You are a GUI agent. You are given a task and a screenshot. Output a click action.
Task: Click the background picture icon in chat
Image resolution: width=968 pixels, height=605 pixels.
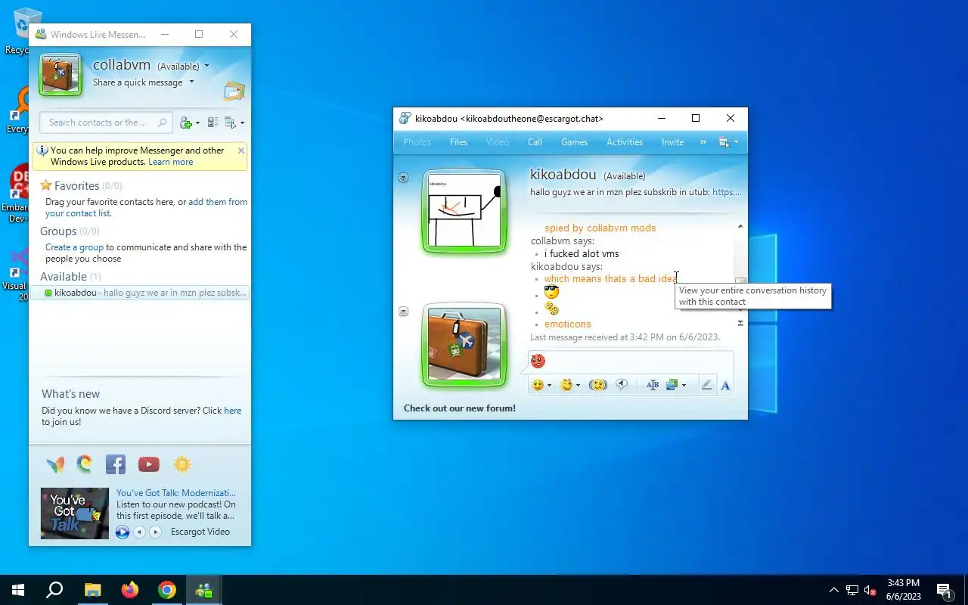click(672, 385)
